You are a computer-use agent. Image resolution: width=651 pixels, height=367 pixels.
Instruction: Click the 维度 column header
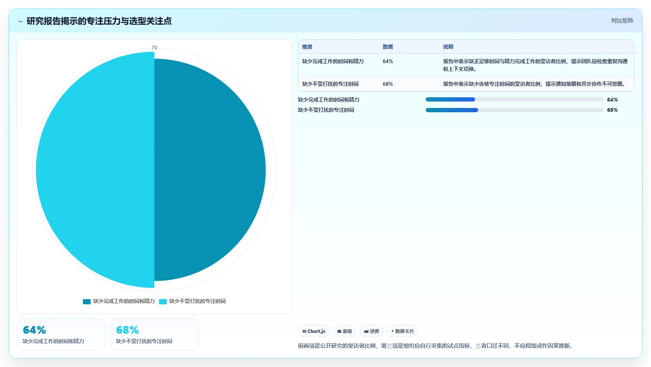coord(307,47)
